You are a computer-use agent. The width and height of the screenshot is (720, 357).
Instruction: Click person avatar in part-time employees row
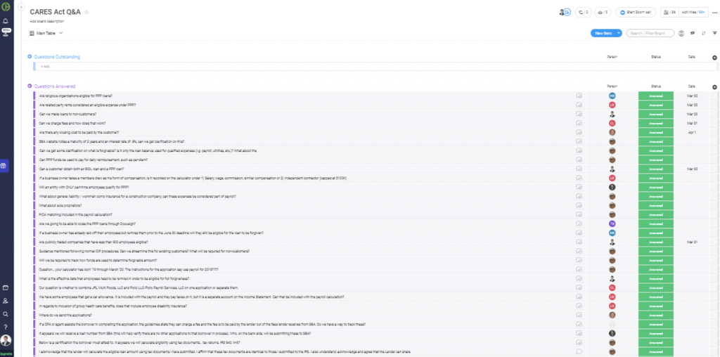coord(612,187)
